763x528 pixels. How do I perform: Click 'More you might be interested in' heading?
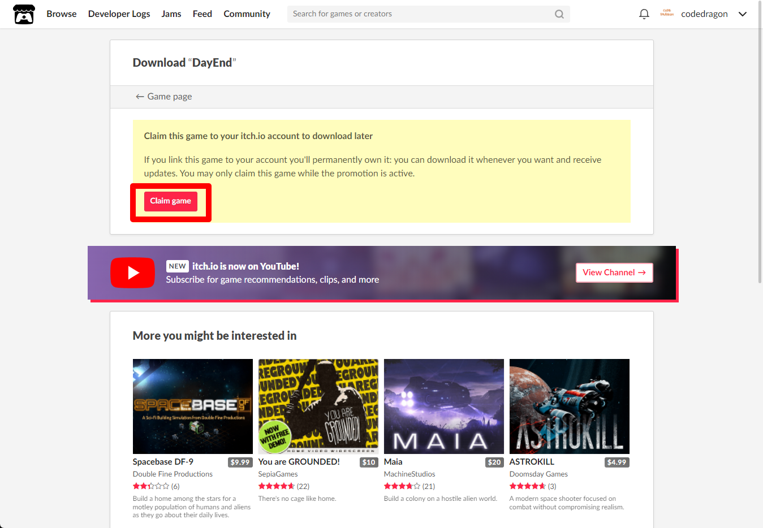(x=214, y=336)
